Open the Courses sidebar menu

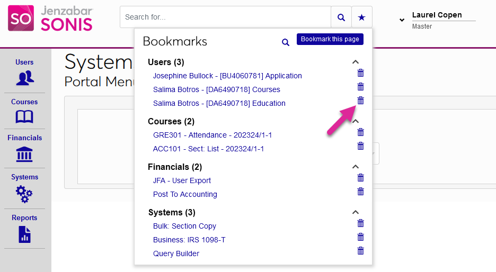pyautogui.click(x=24, y=111)
